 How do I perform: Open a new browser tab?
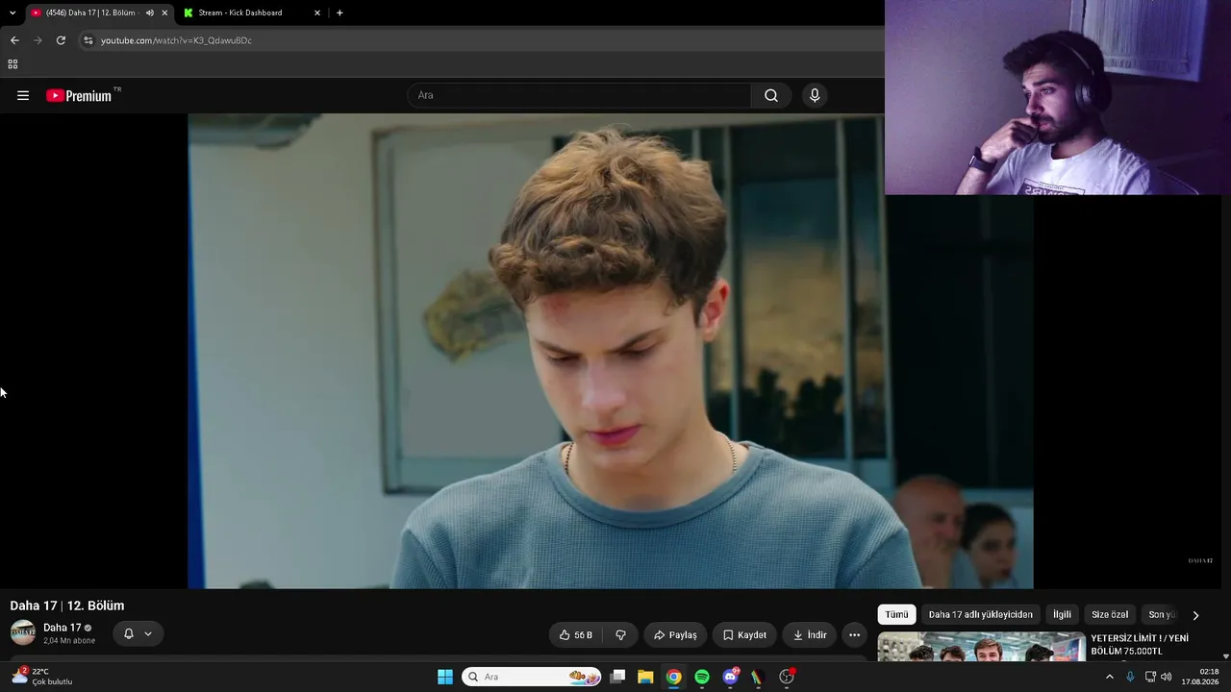339,12
